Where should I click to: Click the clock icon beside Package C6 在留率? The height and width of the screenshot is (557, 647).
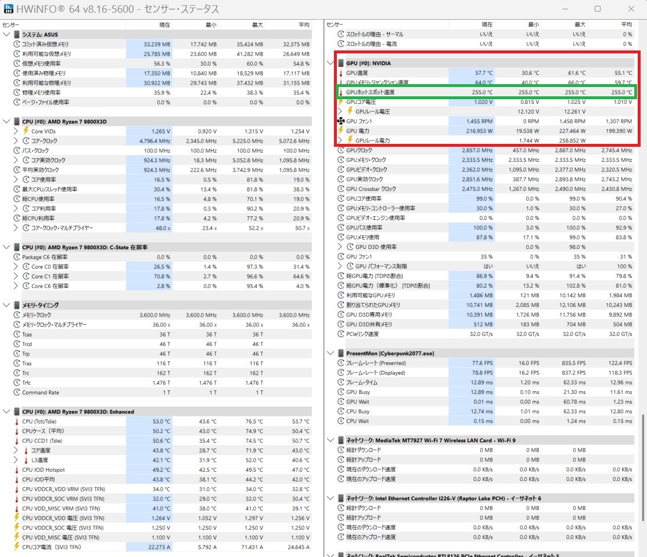[16, 256]
